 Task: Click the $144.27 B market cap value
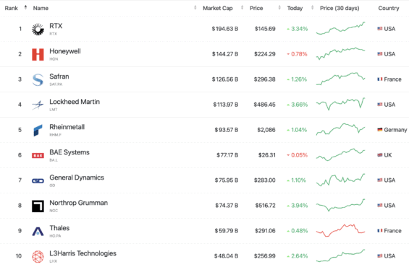[225, 54]
